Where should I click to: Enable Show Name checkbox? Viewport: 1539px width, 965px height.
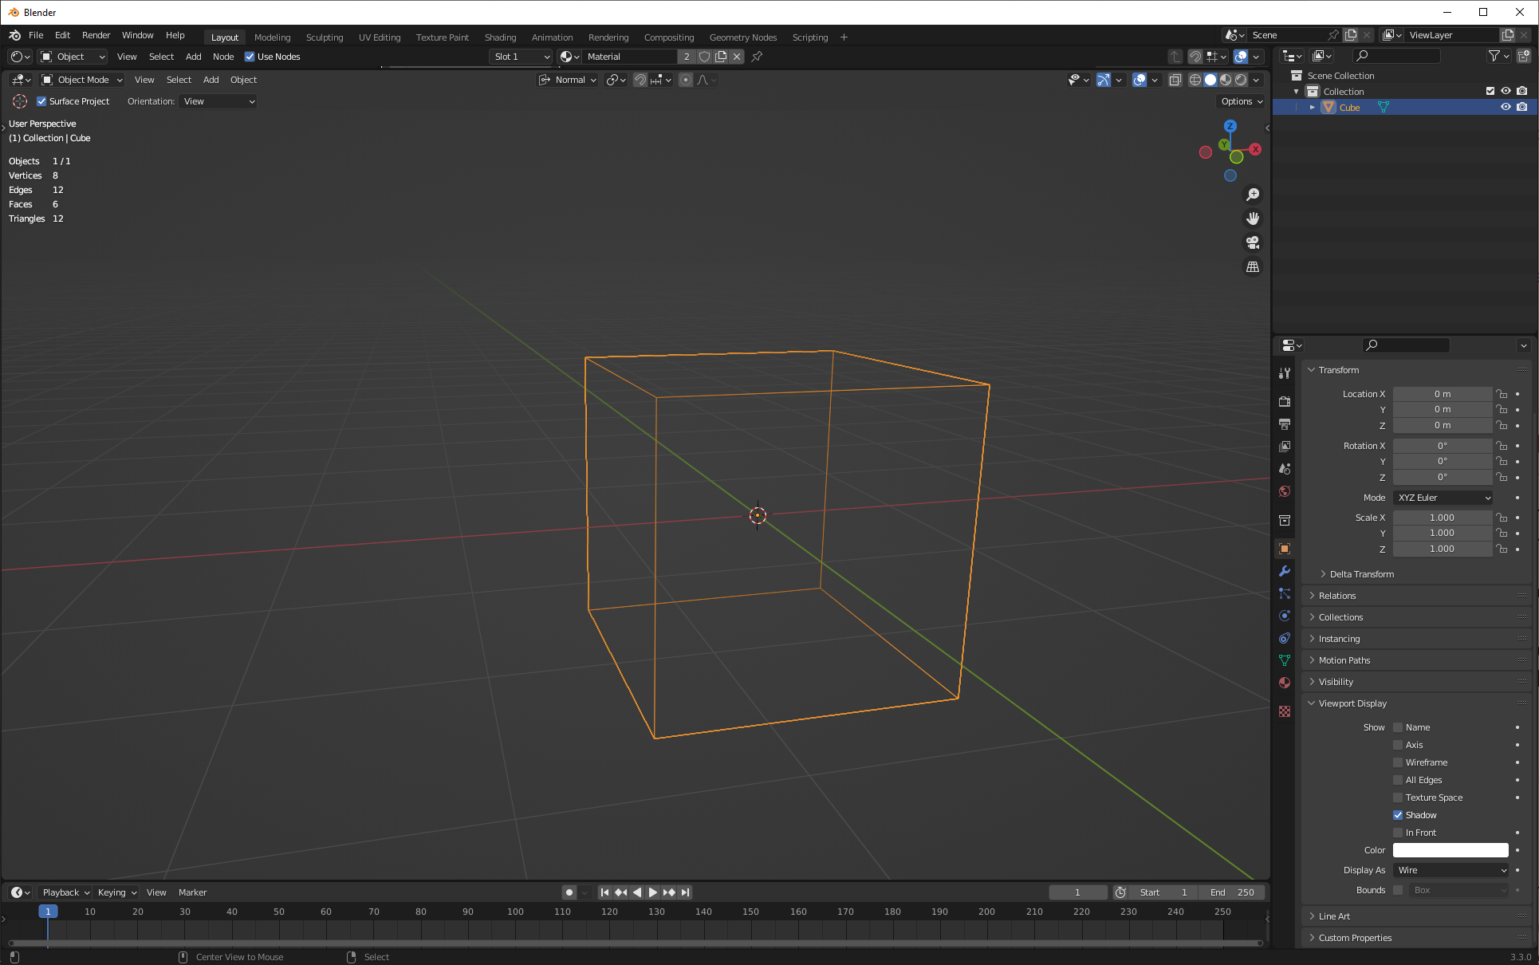click(x=1398, y=727)
